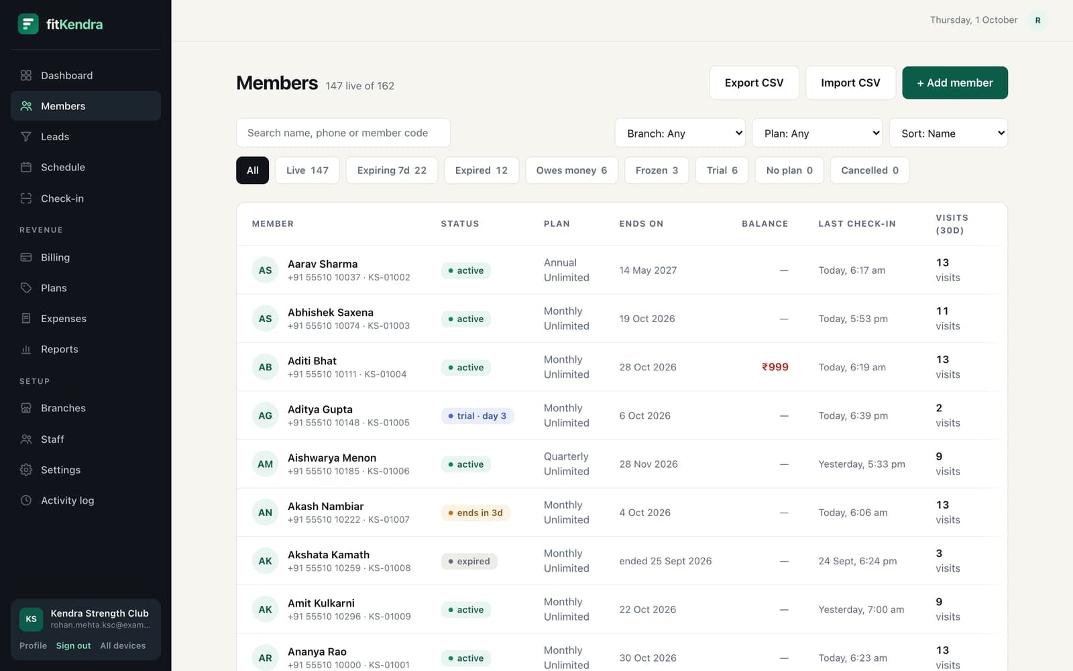This screenshot has width=1073, height=671.
Task: Open the Sort: Name dropdown
Action: pos(948,133)
